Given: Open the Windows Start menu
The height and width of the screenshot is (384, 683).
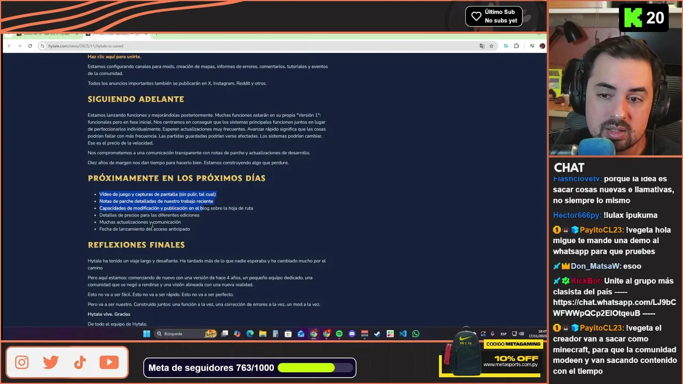Looking at the screenshot, I should [146, 334].
